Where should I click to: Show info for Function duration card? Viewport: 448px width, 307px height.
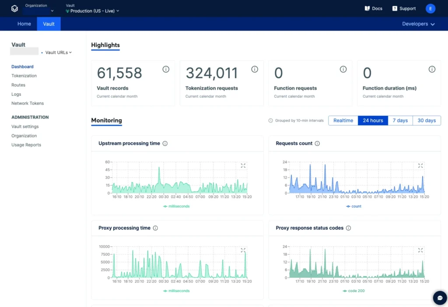click(x=432, y=69)
